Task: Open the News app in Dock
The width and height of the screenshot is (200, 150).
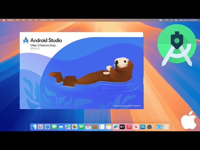Action: [x=136, y=127]
